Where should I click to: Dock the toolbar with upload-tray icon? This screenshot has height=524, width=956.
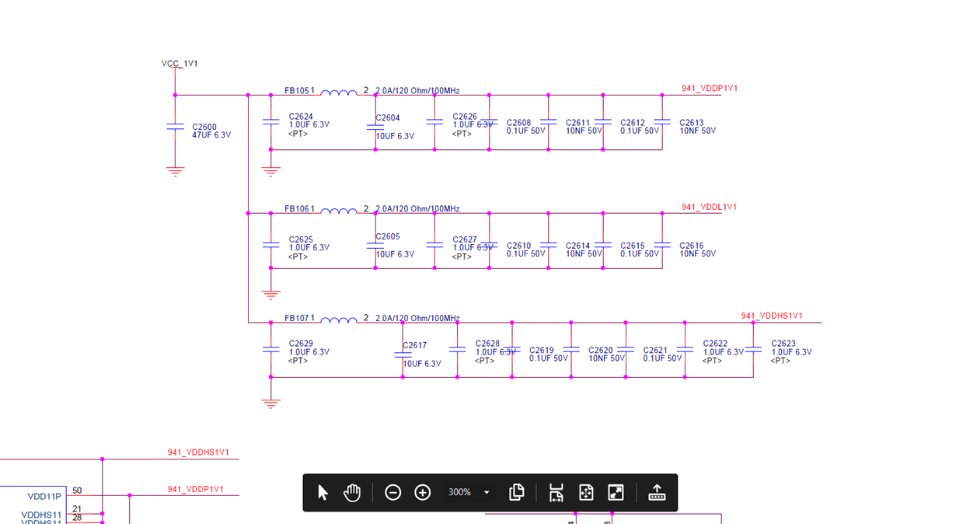point(657,492)
